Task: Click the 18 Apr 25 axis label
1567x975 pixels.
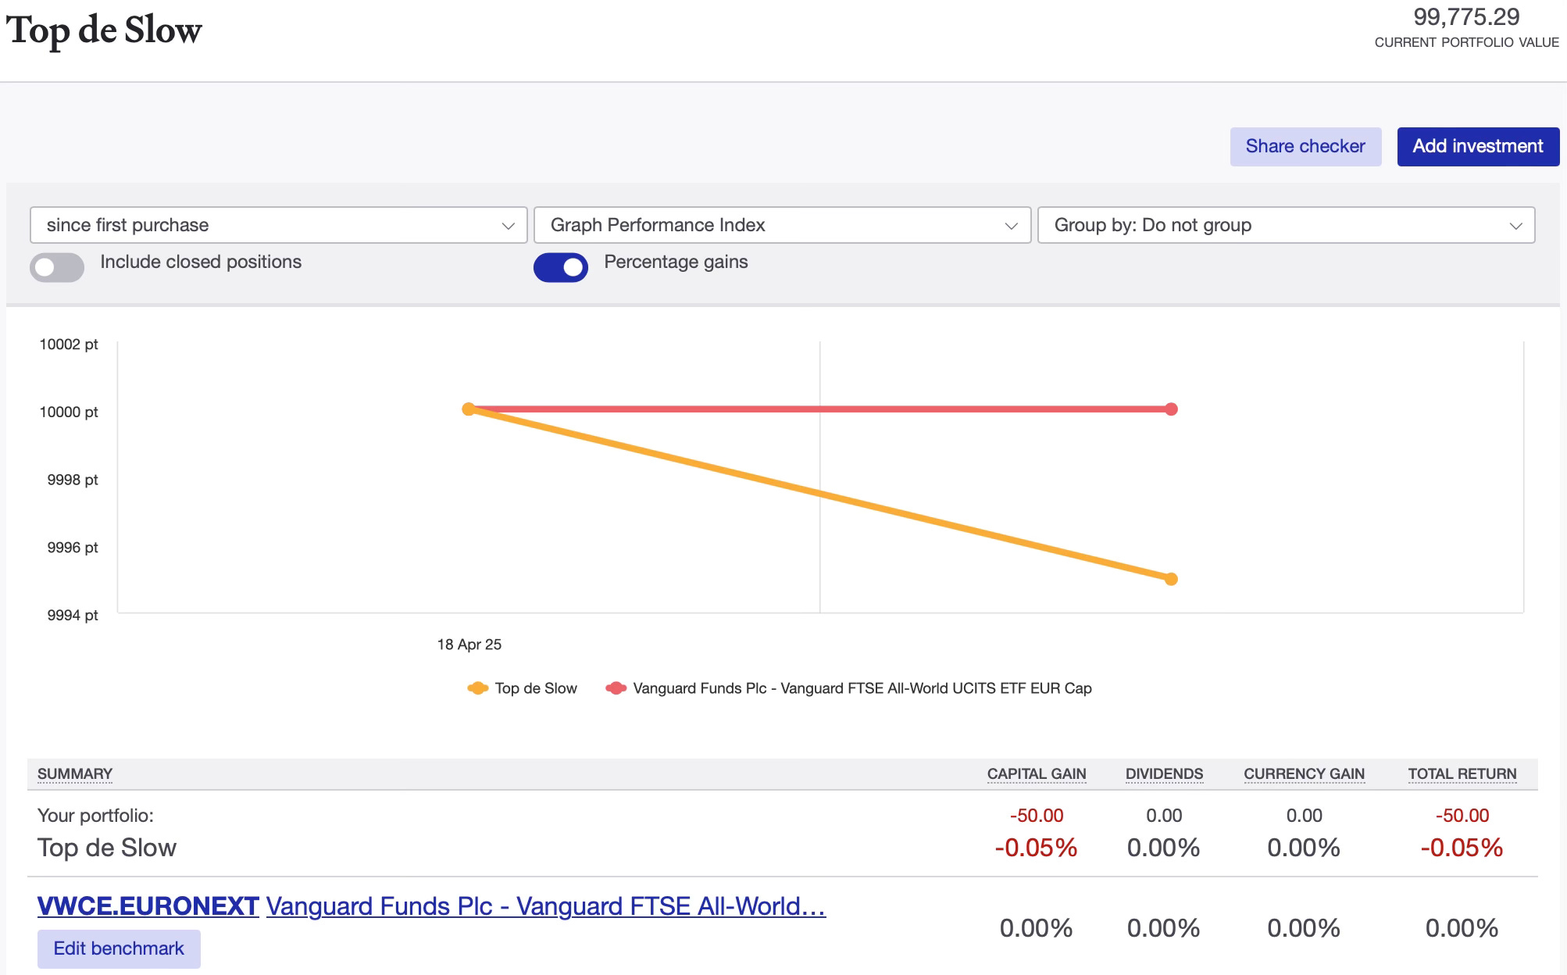Action: pos(469,645)
